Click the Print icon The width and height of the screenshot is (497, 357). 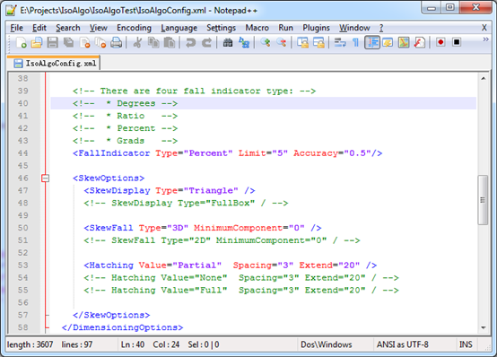click(117, 42)
